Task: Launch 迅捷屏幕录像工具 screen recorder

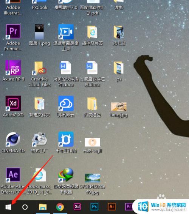Action: pos(66,37)
